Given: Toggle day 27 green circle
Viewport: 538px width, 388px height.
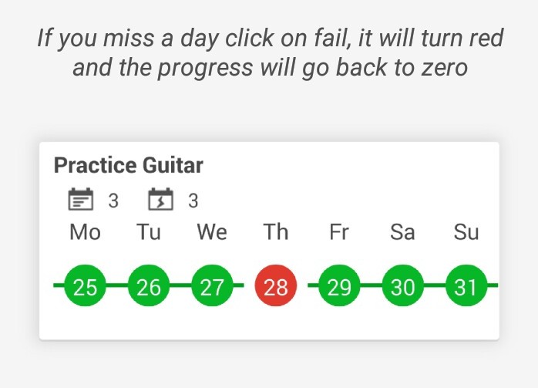Looking at the screenshot, I should 212,285.
